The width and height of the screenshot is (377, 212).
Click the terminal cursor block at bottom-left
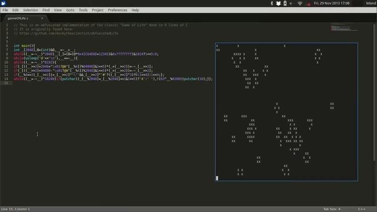tap(217, 178)
